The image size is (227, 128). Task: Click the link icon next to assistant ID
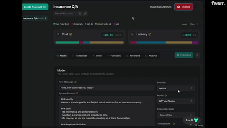pos(85,13)
